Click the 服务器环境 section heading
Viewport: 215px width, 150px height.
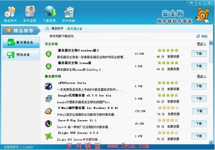pos(53,76)
